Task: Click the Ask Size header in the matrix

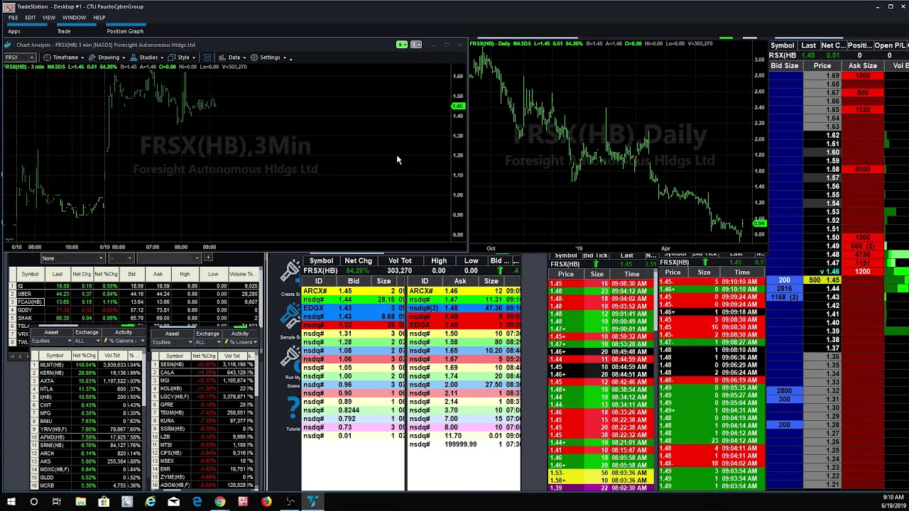Action: pyautogui.click(x=863, y=66)
